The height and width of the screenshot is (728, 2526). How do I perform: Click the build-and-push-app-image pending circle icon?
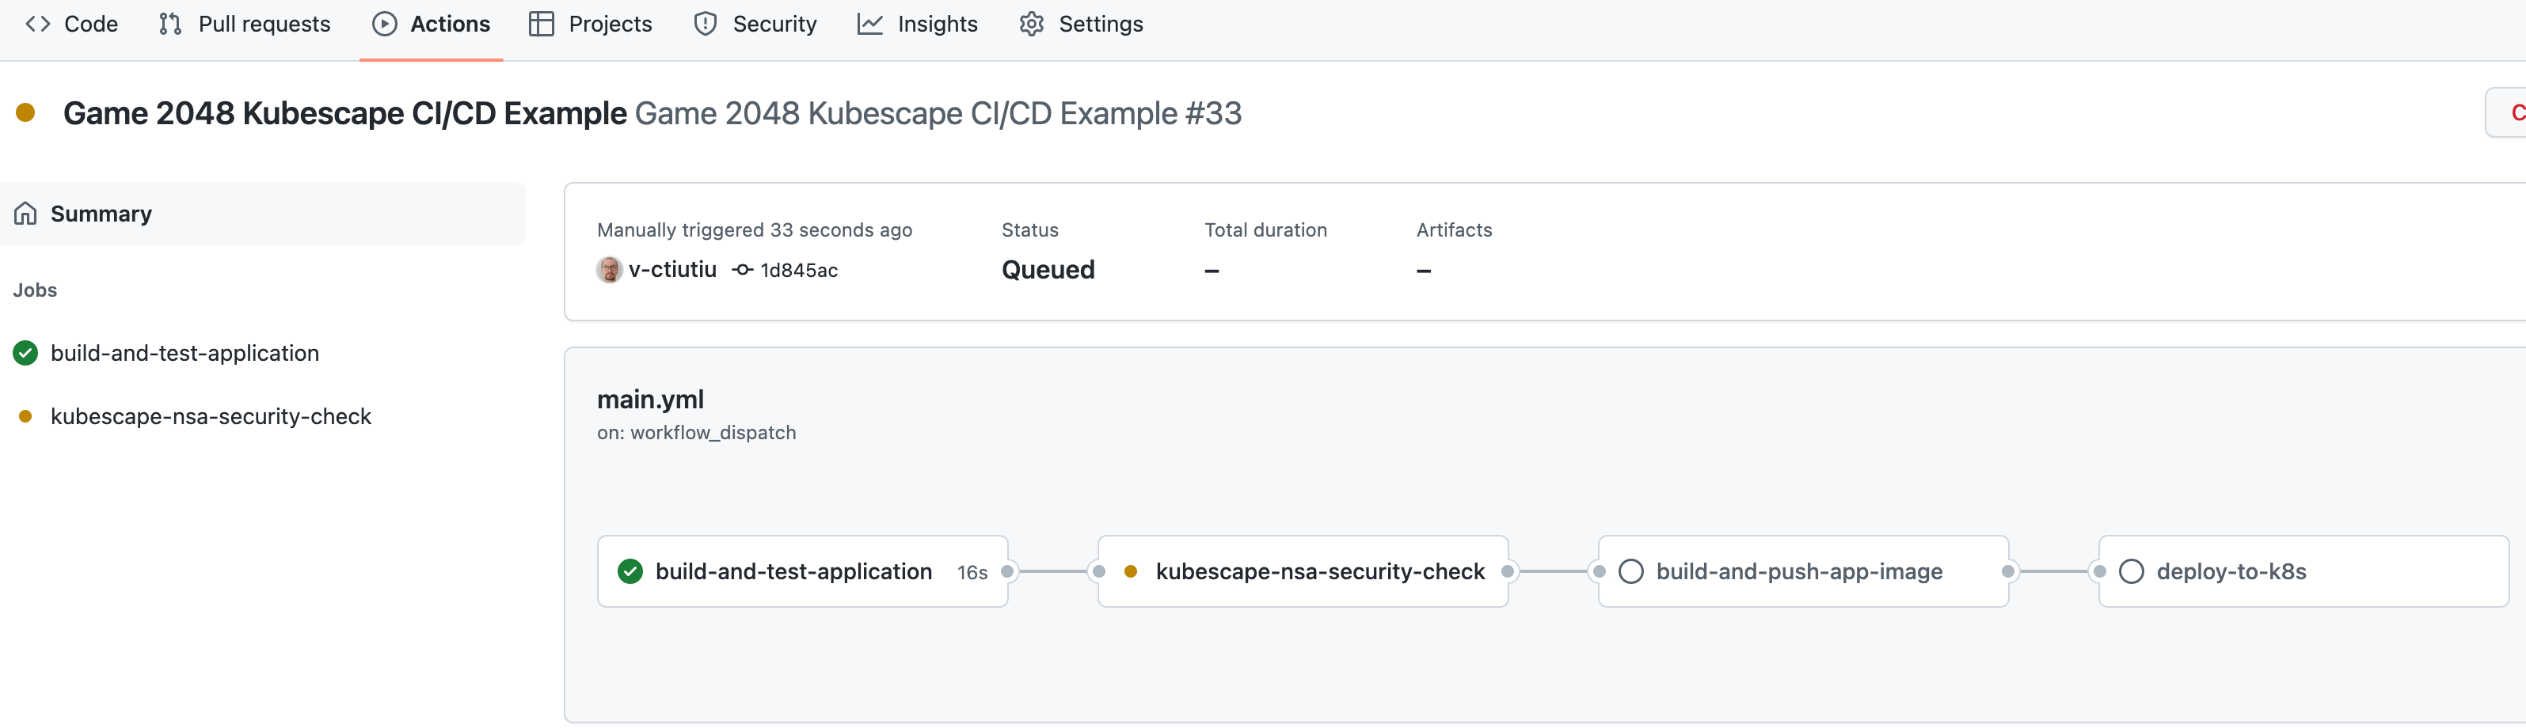tap(1630, 571)
